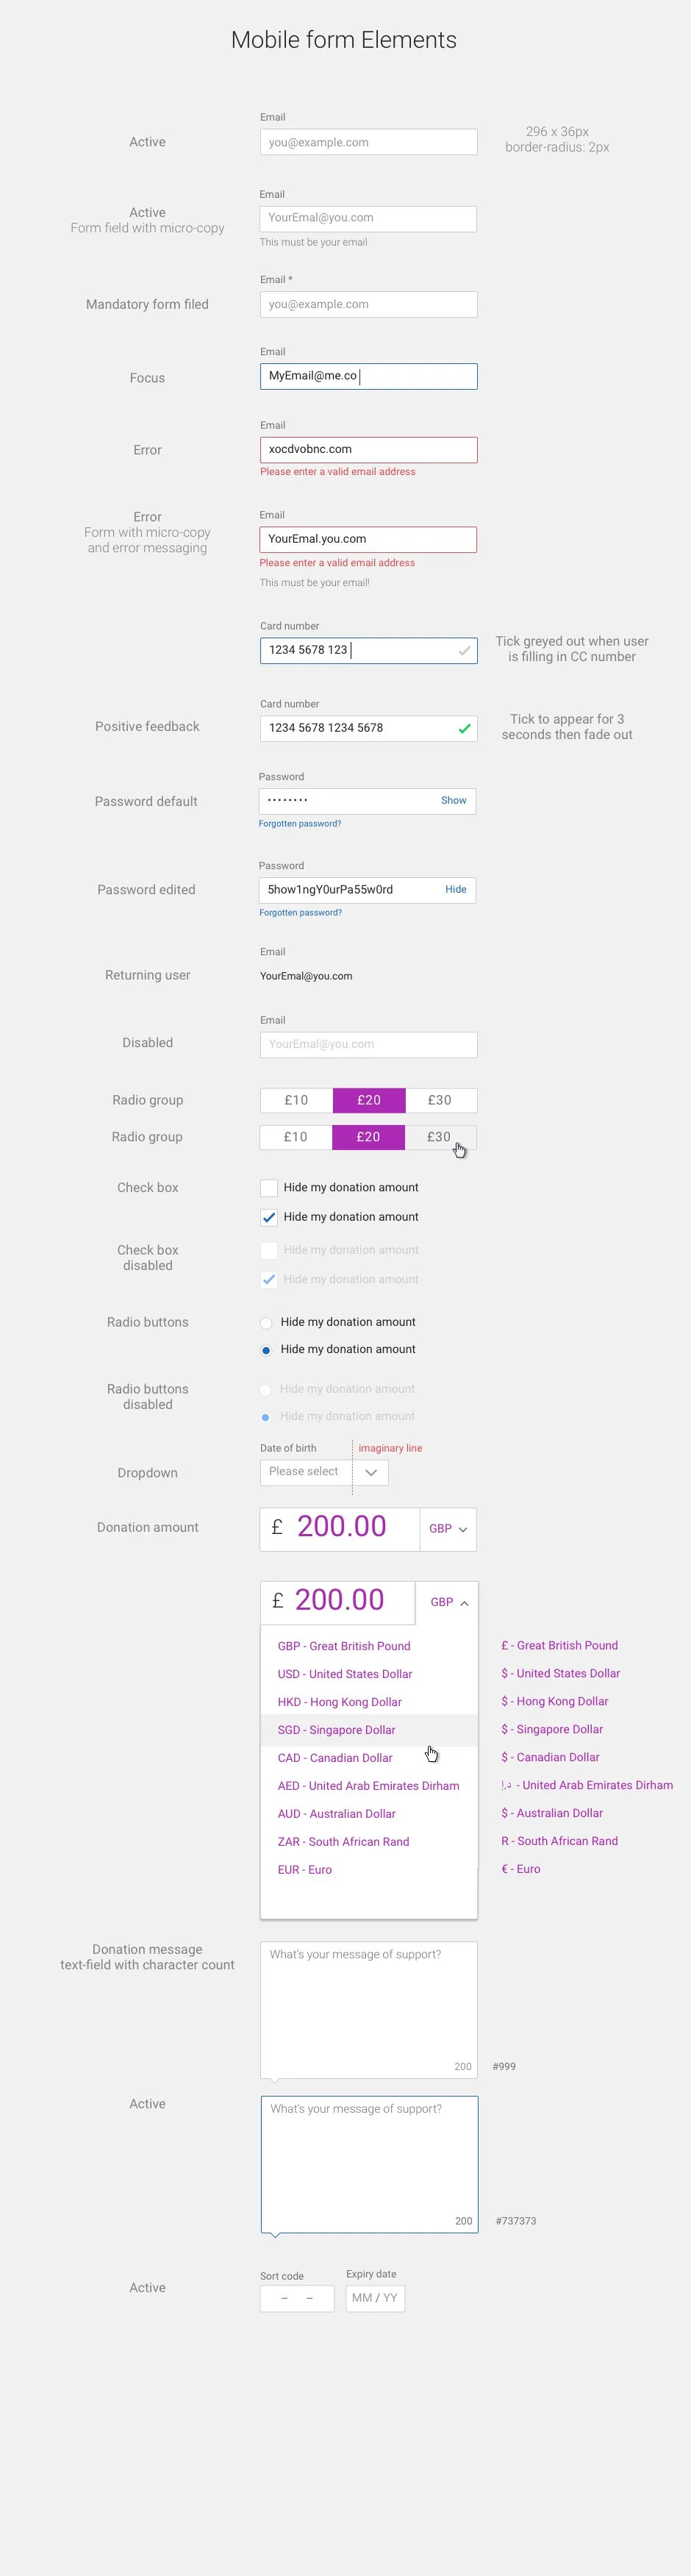The height and width of the screenshot is (2576, 691).
Task: Uncheck the ticked Hide my donation amount box
Action: (269, 1218)
